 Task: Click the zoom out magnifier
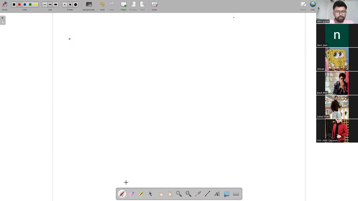tap(189, 194)
